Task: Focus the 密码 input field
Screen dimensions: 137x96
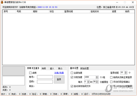Action: 45,82
